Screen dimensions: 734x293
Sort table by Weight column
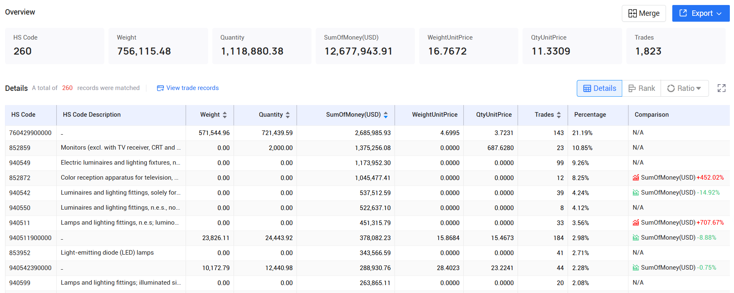[x=225, y=115]
